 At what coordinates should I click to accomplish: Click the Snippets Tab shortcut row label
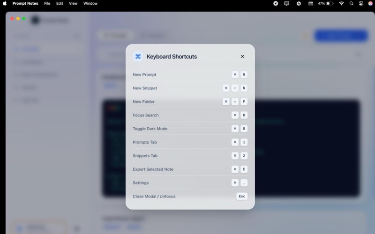pyautogui.click(x=145, y=156)
